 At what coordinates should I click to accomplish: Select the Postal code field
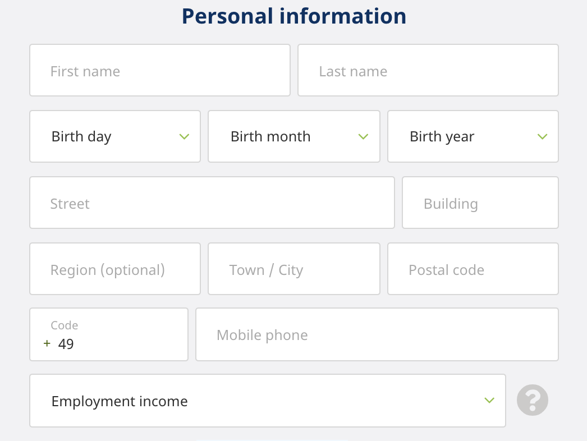tap(473, 269)
